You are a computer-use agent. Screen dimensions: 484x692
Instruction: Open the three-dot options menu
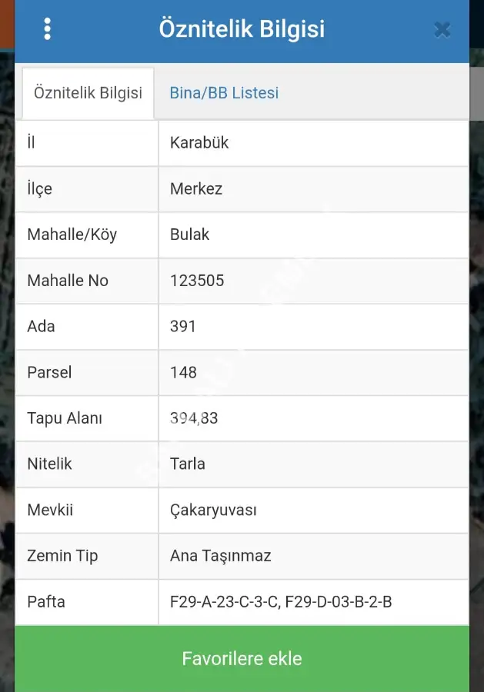47,29
